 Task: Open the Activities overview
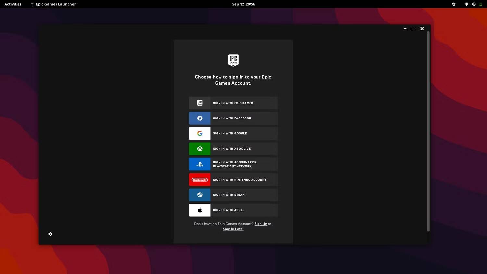(13, 4)
